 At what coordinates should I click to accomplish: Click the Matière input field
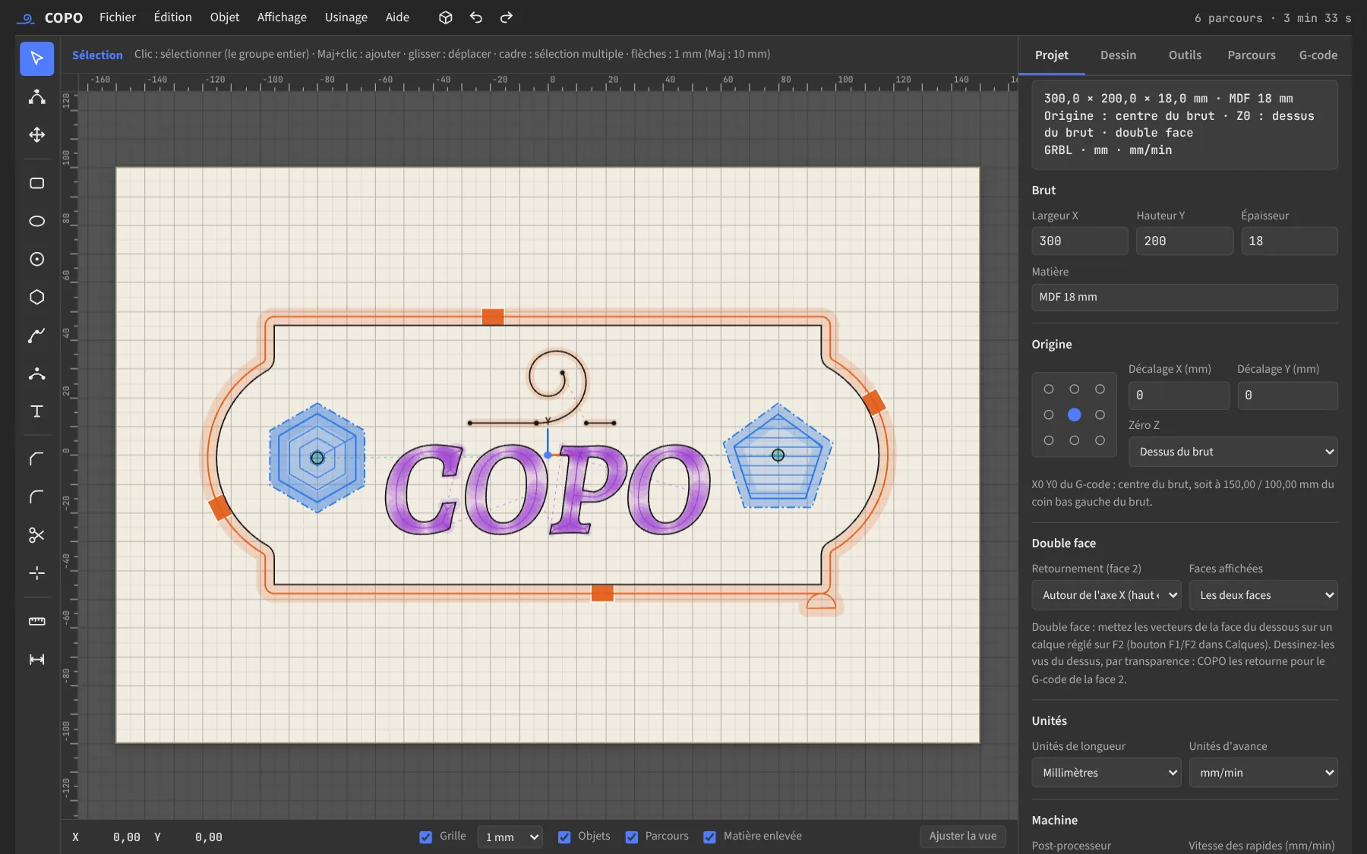pyautogui.click(x=1184, y=298)
